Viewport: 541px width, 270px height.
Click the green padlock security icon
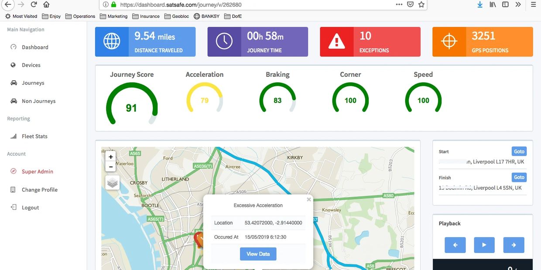point(113,5)
